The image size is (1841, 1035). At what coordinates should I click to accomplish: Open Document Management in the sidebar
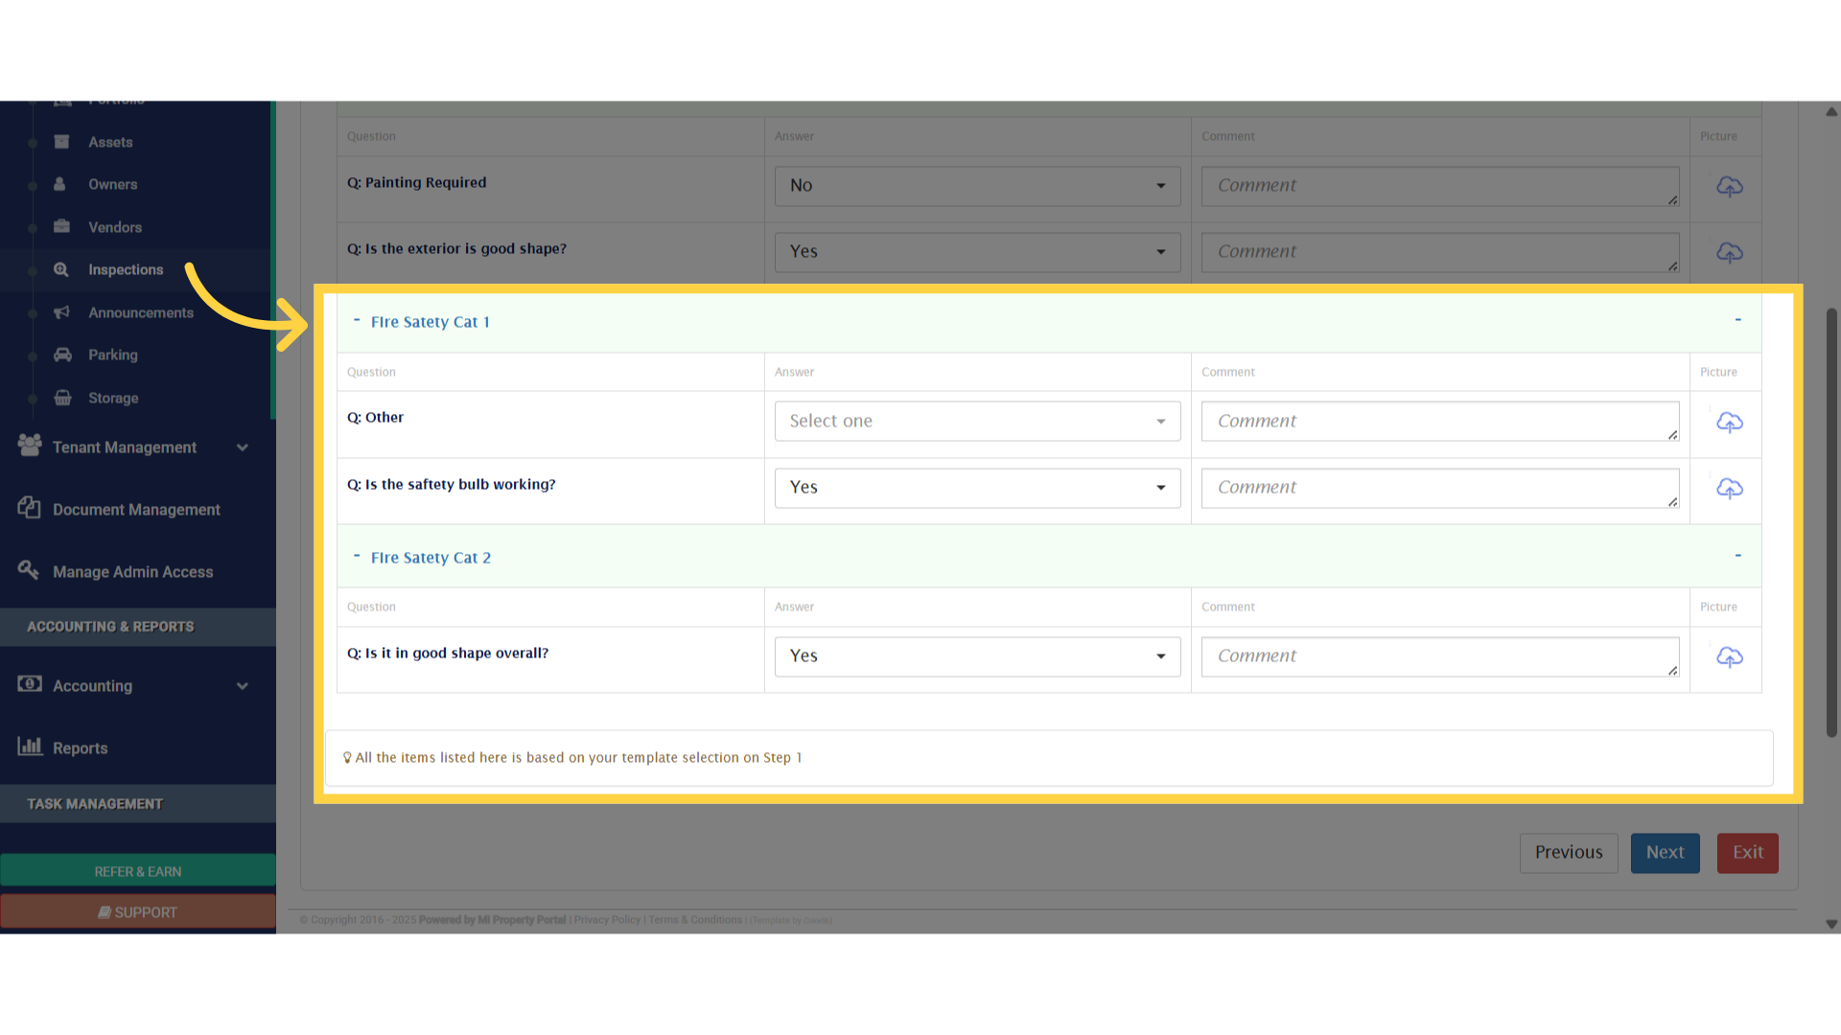click(135, 509)
